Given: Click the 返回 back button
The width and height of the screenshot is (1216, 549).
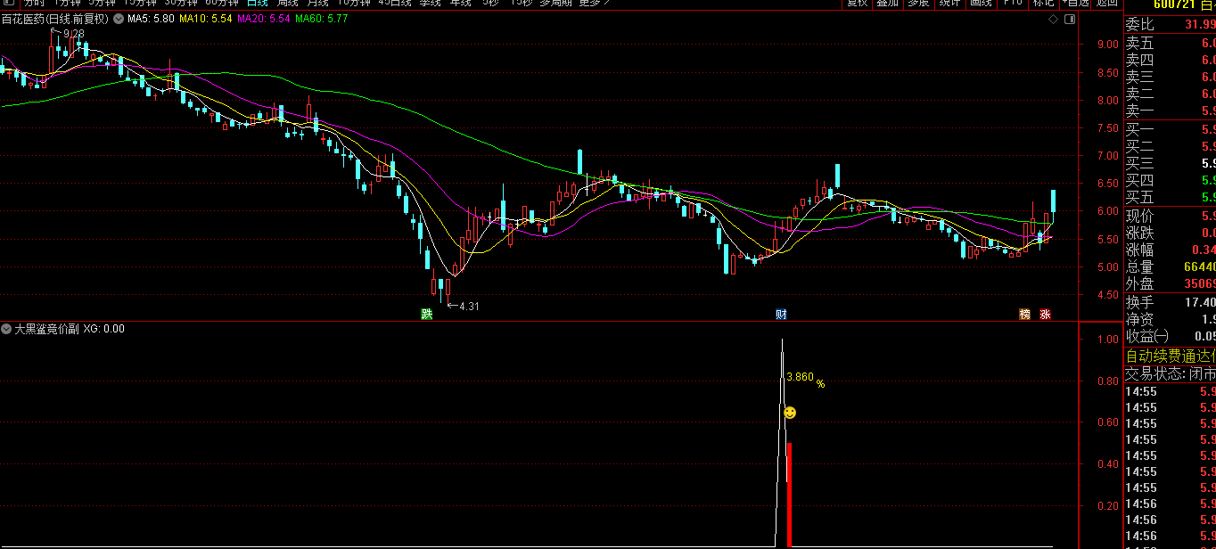Looking at the screenshot, I should point(1107,3).
